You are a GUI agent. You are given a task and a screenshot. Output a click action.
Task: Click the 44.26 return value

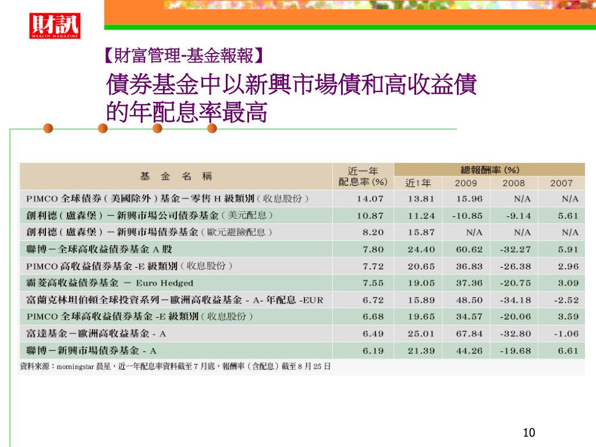[x=469, y=350]
